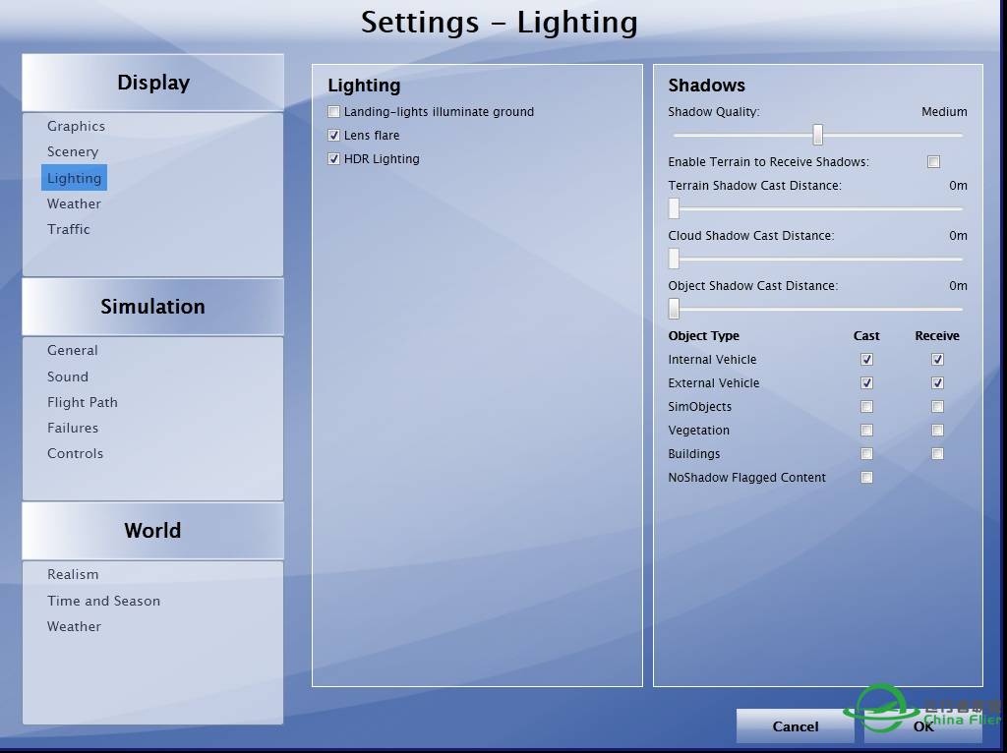Confirm settings with the OK button
The height and width of the screenshot is (753, 1007).
(922, 726)
